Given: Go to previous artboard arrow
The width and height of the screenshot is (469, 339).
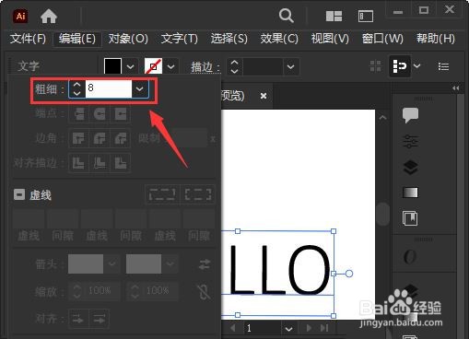Looking at the screenshot, I should tap(233, 328).
